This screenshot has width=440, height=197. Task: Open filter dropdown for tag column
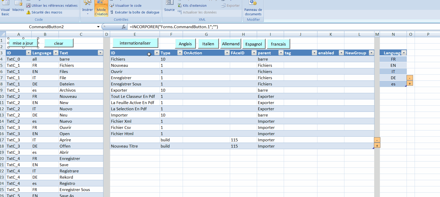coord(314,53)
